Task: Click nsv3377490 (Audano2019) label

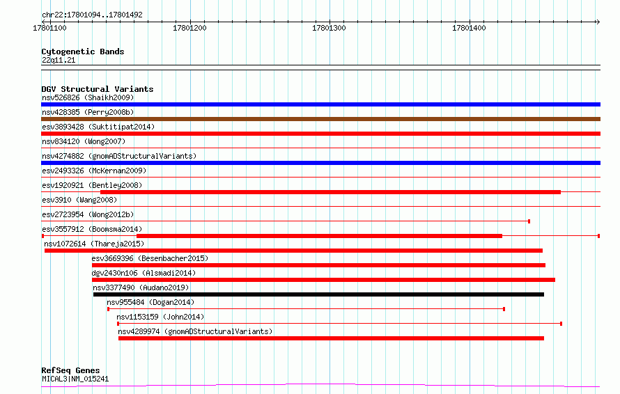Action: pos(141,287)
